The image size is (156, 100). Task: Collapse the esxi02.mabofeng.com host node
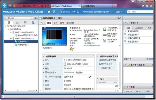[x=11, y=38]
